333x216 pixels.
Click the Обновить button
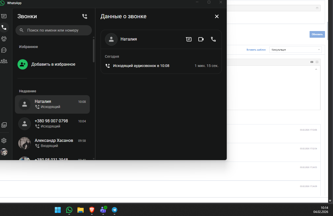(317, 34)
